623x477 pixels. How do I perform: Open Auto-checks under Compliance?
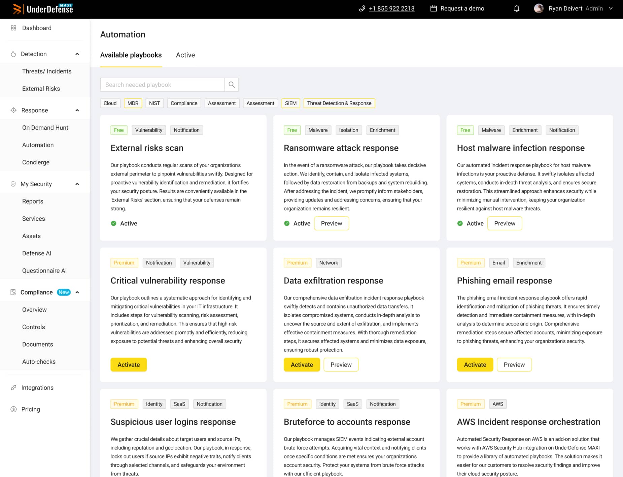(x=39, y=361)
